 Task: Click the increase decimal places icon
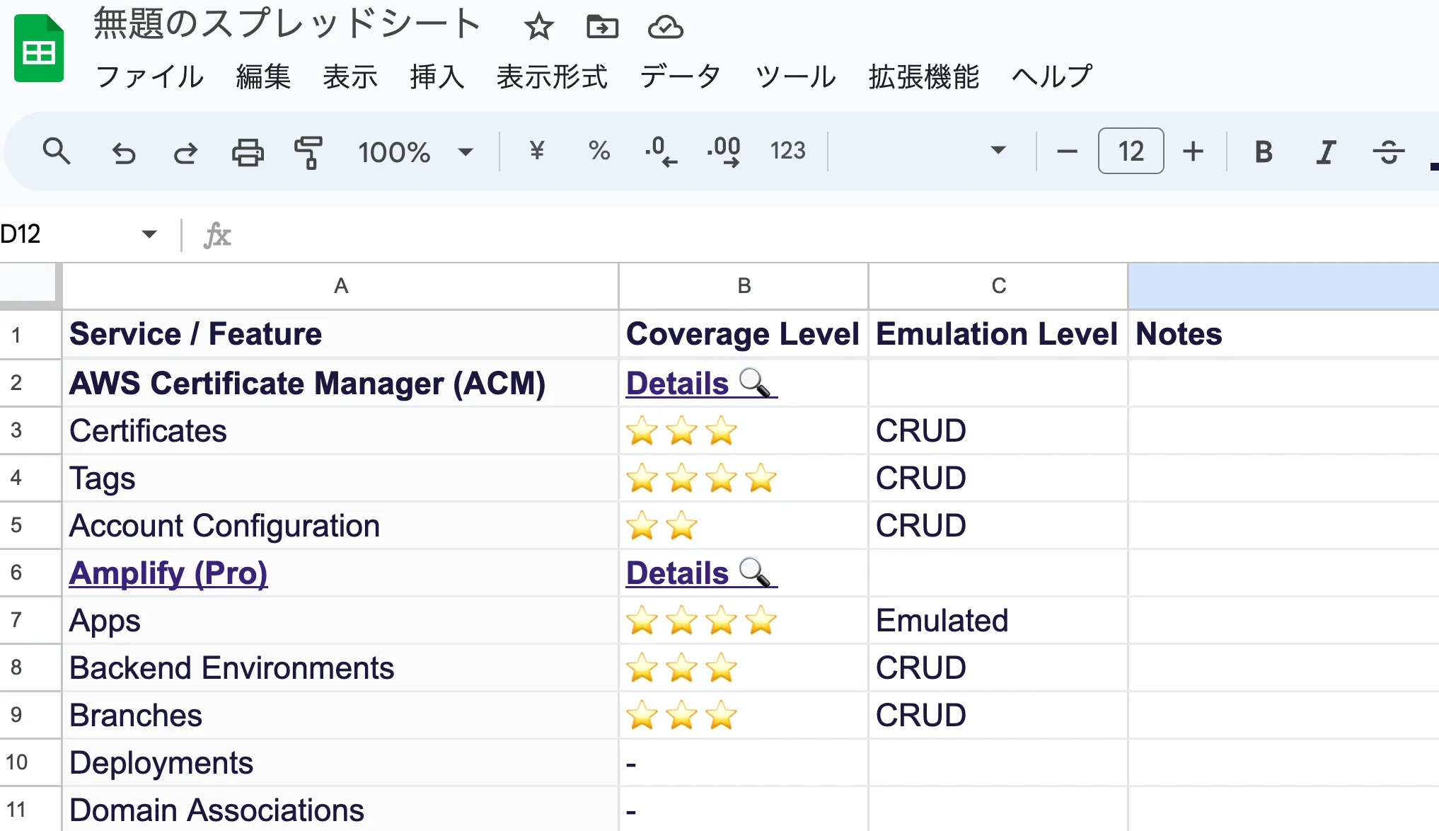(724, 151)
